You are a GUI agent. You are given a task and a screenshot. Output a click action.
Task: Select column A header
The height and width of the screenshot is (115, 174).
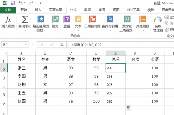tap(21, 53)
